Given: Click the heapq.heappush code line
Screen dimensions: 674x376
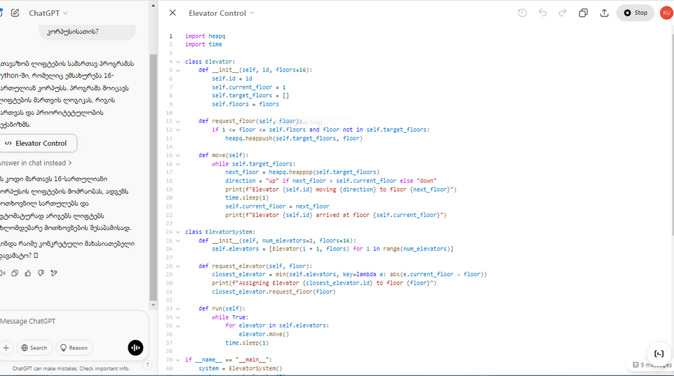Looking at the screenshot, I should click(x=294, y=138).
